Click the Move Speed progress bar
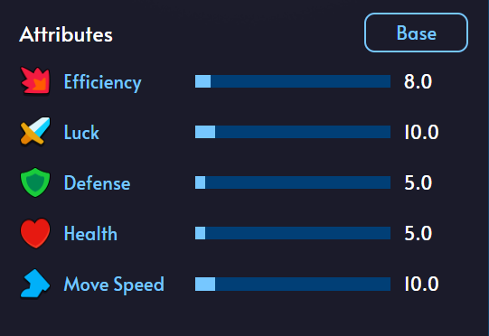The width and height of the screenshot is (489, 336). [293, 284]
